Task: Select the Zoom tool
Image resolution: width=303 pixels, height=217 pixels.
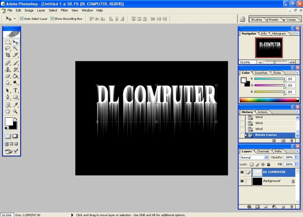Action: click(x=16, y=111)
